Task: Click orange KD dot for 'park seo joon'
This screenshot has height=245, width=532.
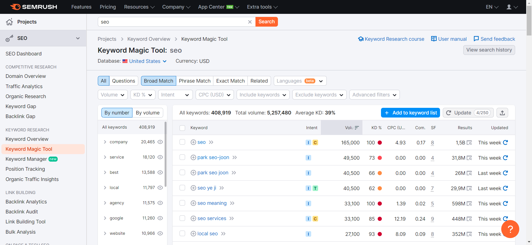Action: [380, 173]
